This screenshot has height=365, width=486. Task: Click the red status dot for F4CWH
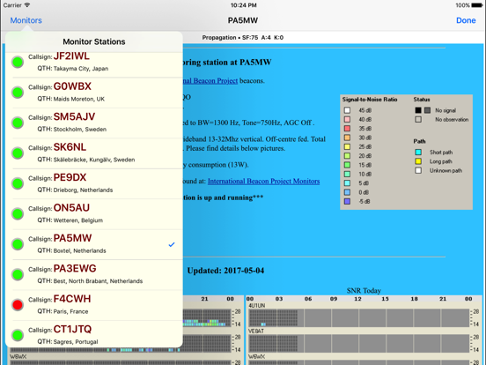point(18,305)
